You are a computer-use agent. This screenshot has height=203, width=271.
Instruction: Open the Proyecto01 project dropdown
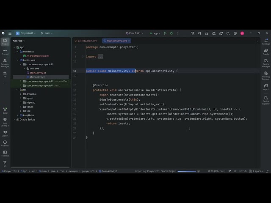tap(26, 33)
